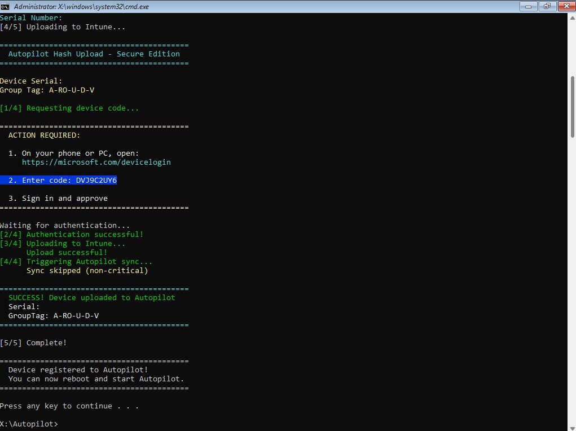Click the cmd.exe icon in title bar
This screenshot has height=431, width=576.
tap(6, 6)
